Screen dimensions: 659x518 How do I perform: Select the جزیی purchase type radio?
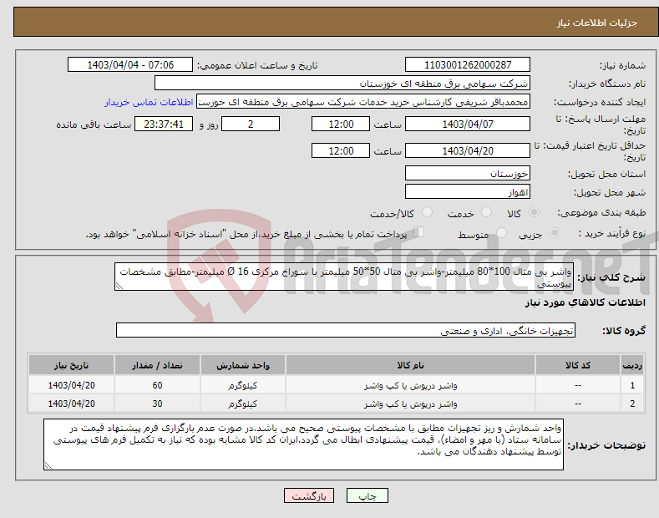[555, 233]
